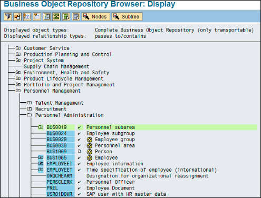Image resolution: width=261 pixels, height=198 pixels.
Task: Expand the Project System node
Action: point(18,60)
